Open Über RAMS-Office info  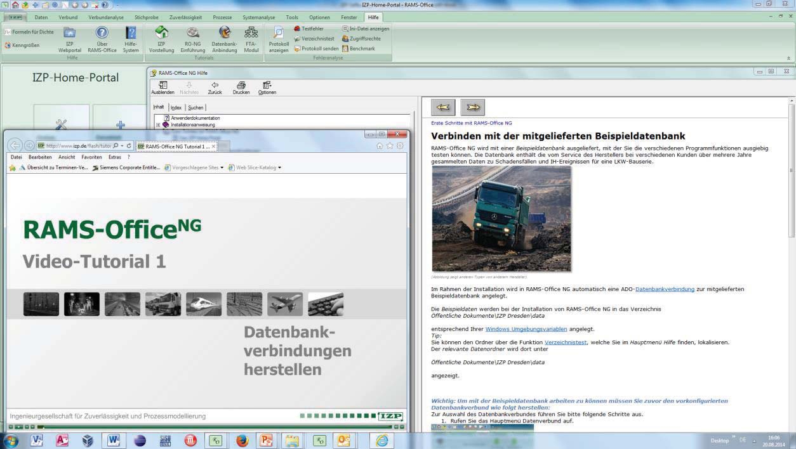[102, 39]
